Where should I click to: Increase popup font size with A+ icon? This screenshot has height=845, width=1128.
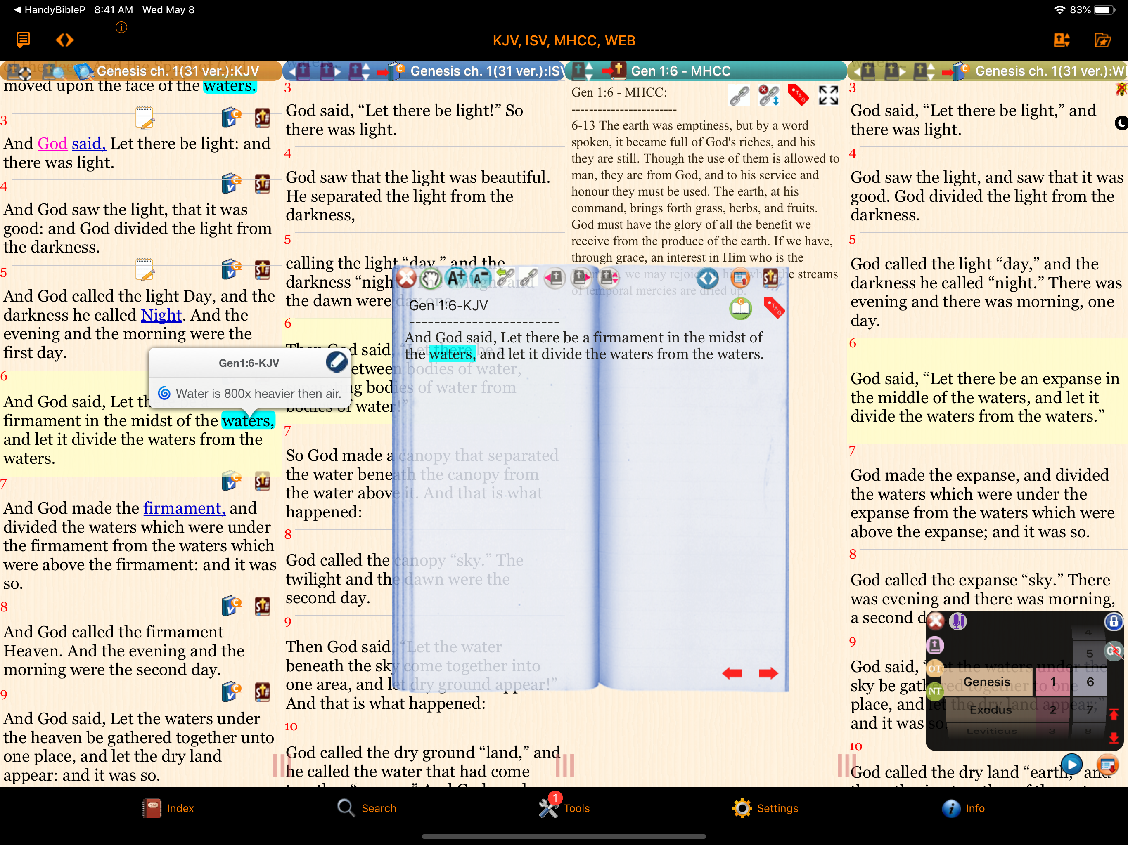pyautogui.click(x=456, y=278)
